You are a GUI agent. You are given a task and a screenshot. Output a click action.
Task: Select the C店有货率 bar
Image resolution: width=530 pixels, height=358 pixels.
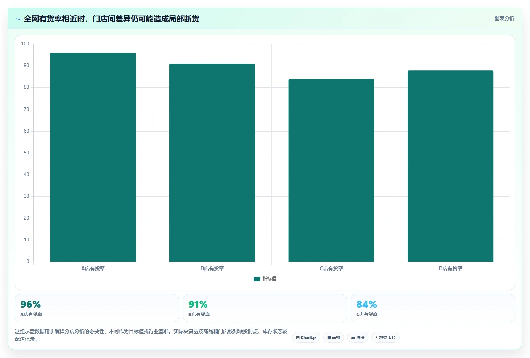coord(331,170)
